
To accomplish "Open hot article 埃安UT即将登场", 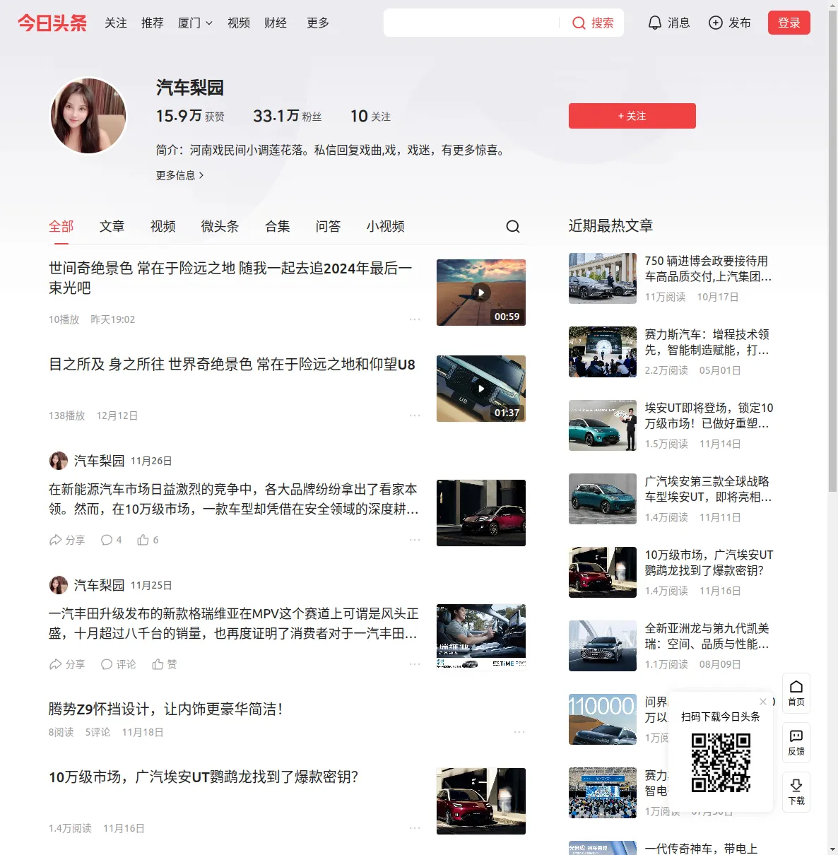I will (709, 415).
